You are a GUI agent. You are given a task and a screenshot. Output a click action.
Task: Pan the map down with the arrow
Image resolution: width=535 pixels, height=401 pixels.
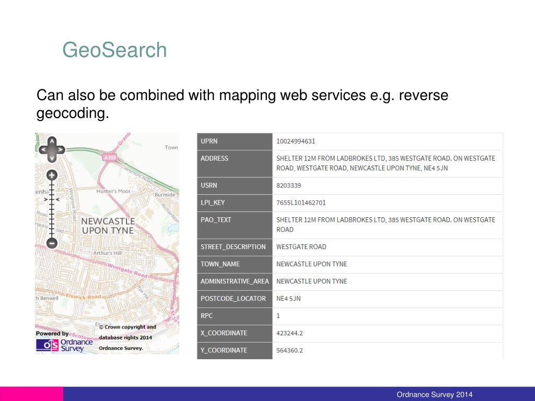coord(52,158)
